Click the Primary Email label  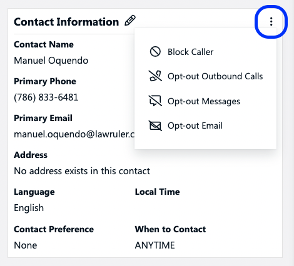[x=43, y=118]
